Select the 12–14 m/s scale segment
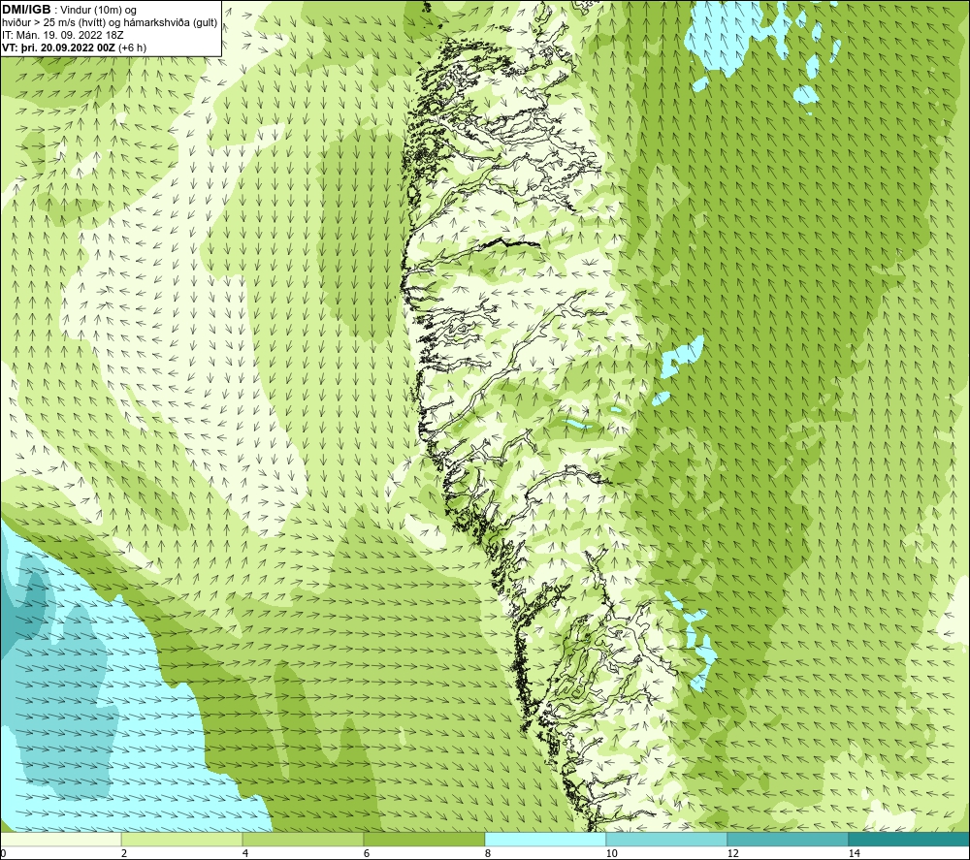Image resolution: width=970 pixels, height=860 pixels. [x=788, y=840]
